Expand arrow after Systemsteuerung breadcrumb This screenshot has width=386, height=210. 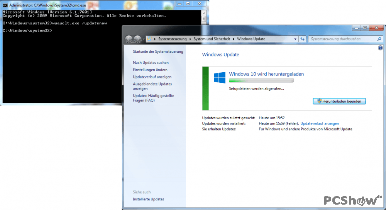tap(190, 39)
